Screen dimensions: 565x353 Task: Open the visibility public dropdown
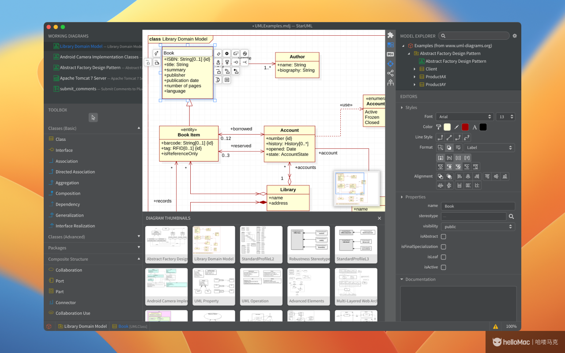478,226
